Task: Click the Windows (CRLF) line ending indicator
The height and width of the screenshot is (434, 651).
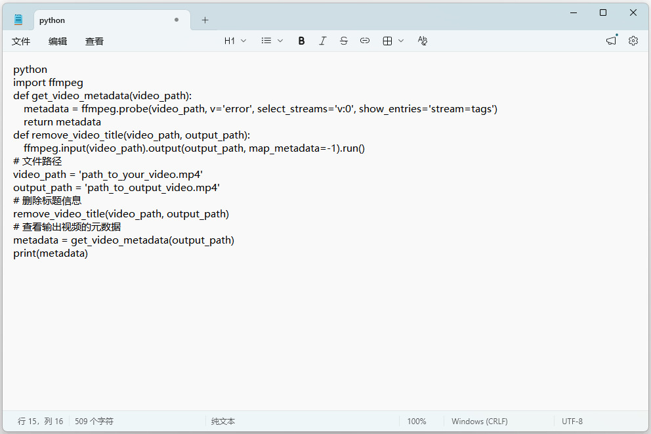Action: (480, 421)
